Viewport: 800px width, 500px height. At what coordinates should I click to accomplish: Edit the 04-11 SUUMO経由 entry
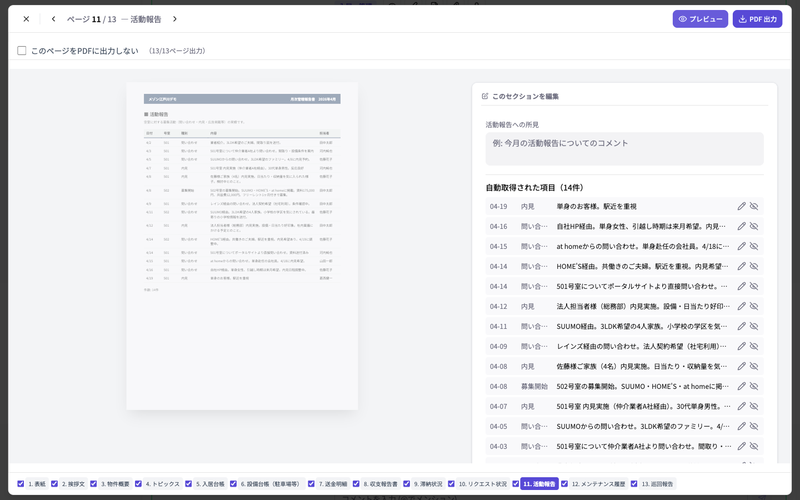coord(742,326)
